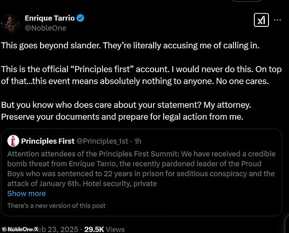Click the paragraph about the official account
This screenshot has height=233, width=289.
tap(141, 76)
